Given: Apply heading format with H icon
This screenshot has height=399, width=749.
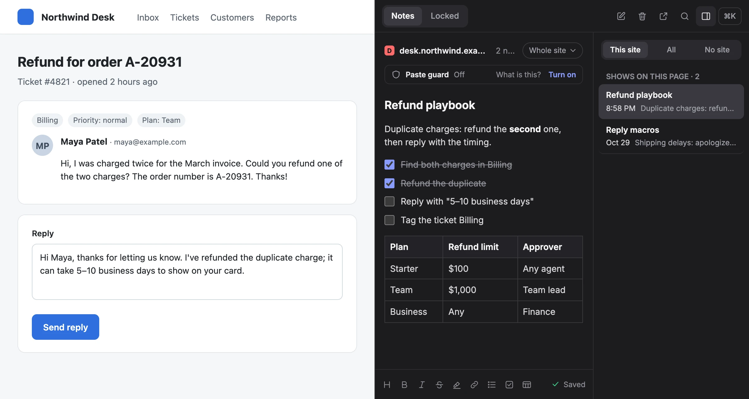Looking at the screenshot, I should coord(387,385).
